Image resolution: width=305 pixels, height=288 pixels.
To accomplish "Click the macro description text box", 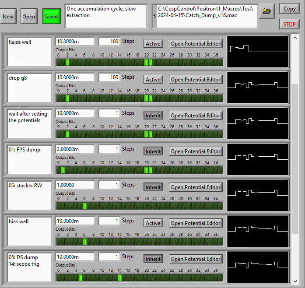I will tap(105, 16).
